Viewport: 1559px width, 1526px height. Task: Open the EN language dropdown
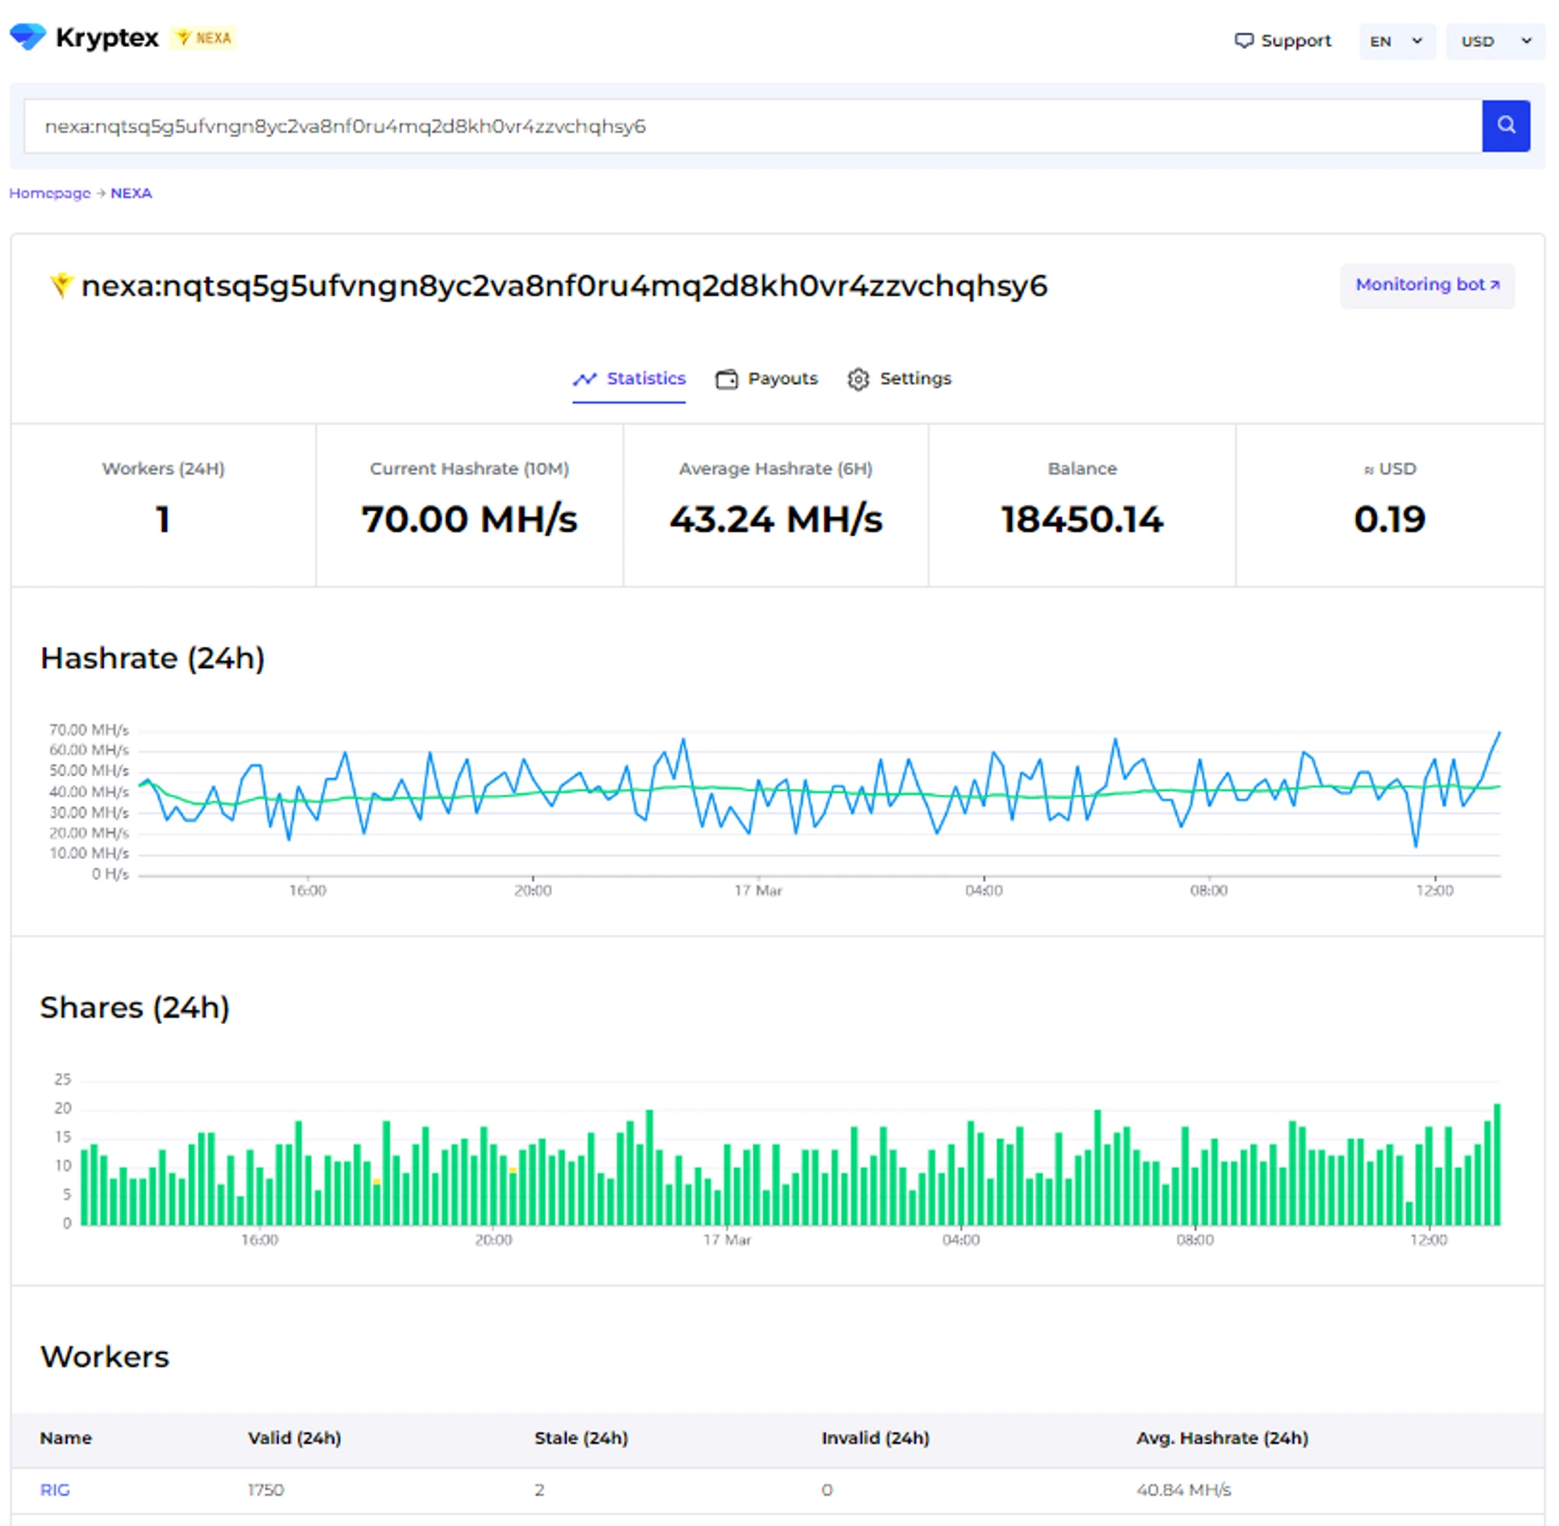(1395, 41)
